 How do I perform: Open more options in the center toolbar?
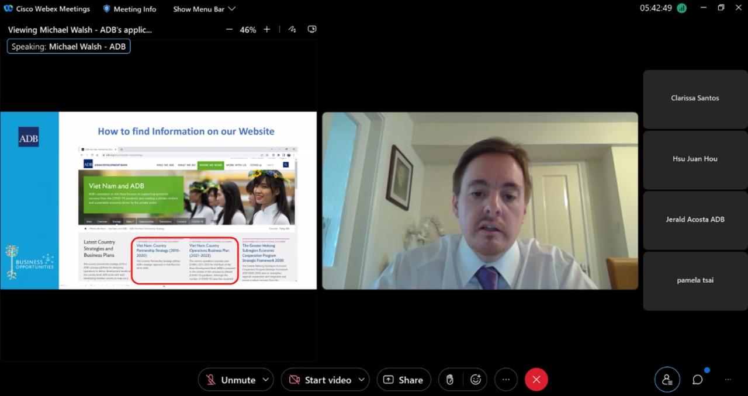(x=506, y=380)
